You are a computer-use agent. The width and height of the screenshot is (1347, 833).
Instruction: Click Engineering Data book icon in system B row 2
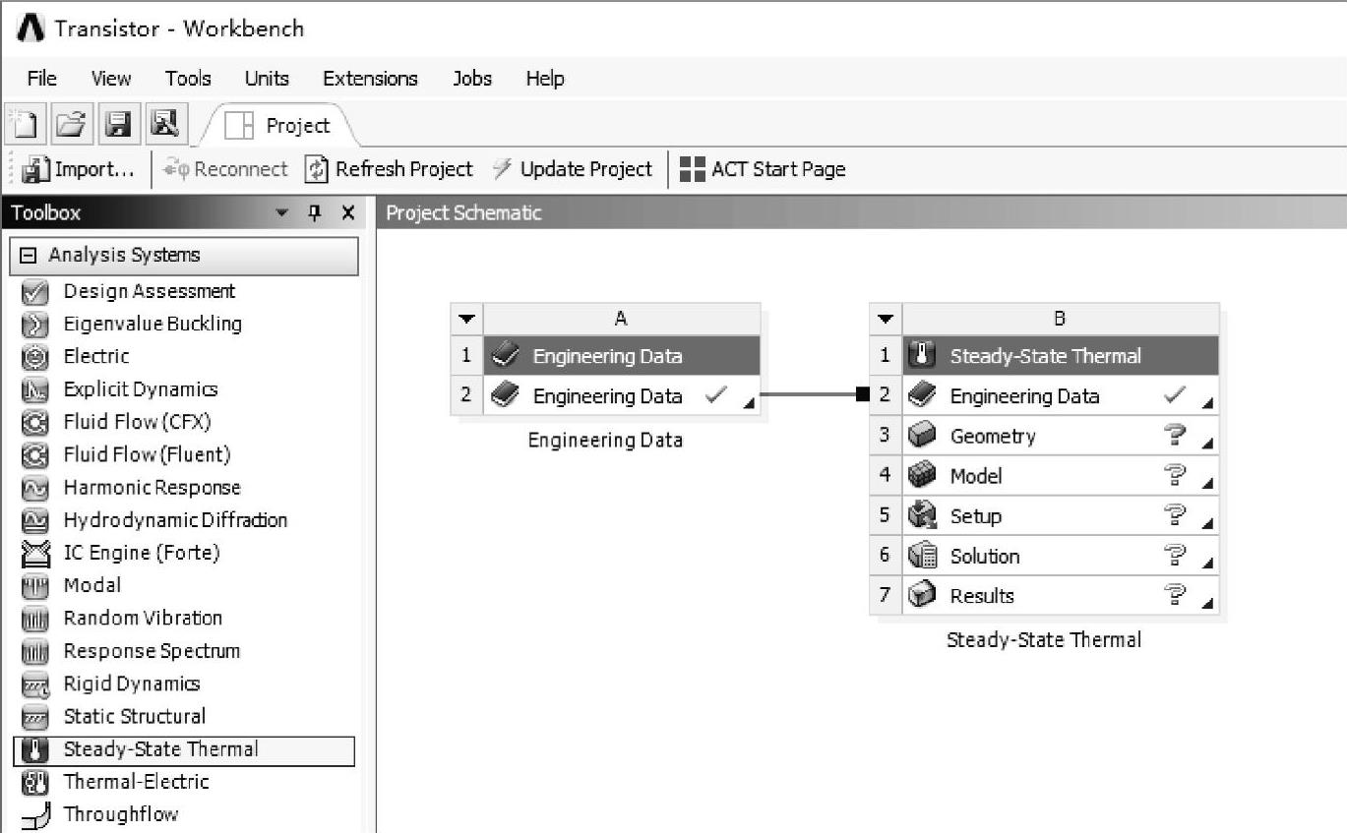click(922, 396)
